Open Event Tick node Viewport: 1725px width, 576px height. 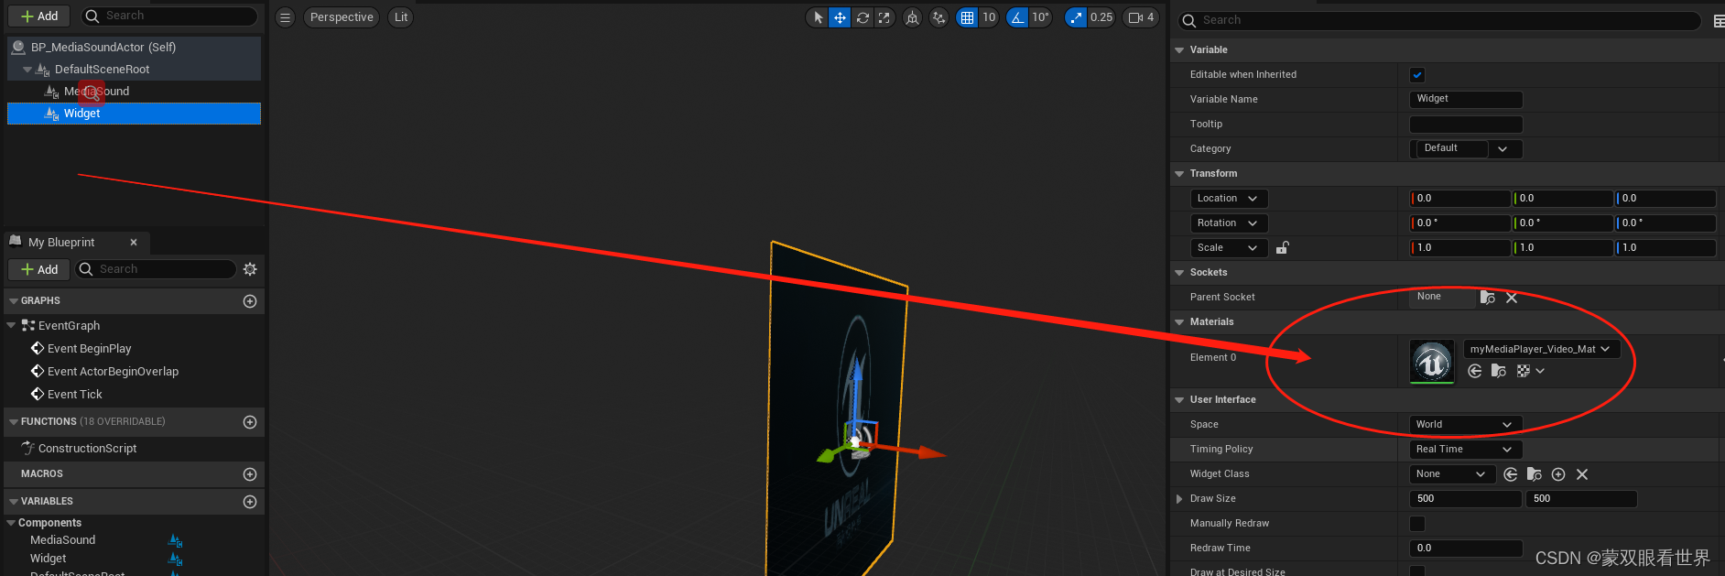pos(74,395)
